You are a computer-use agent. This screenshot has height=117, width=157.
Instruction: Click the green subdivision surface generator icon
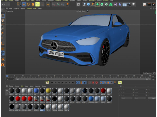point(97,5)
